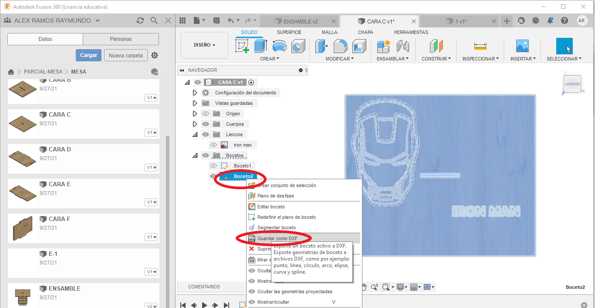Choose Editar boceto from context menu
This screenshot has width=595, height=308.
304,207
